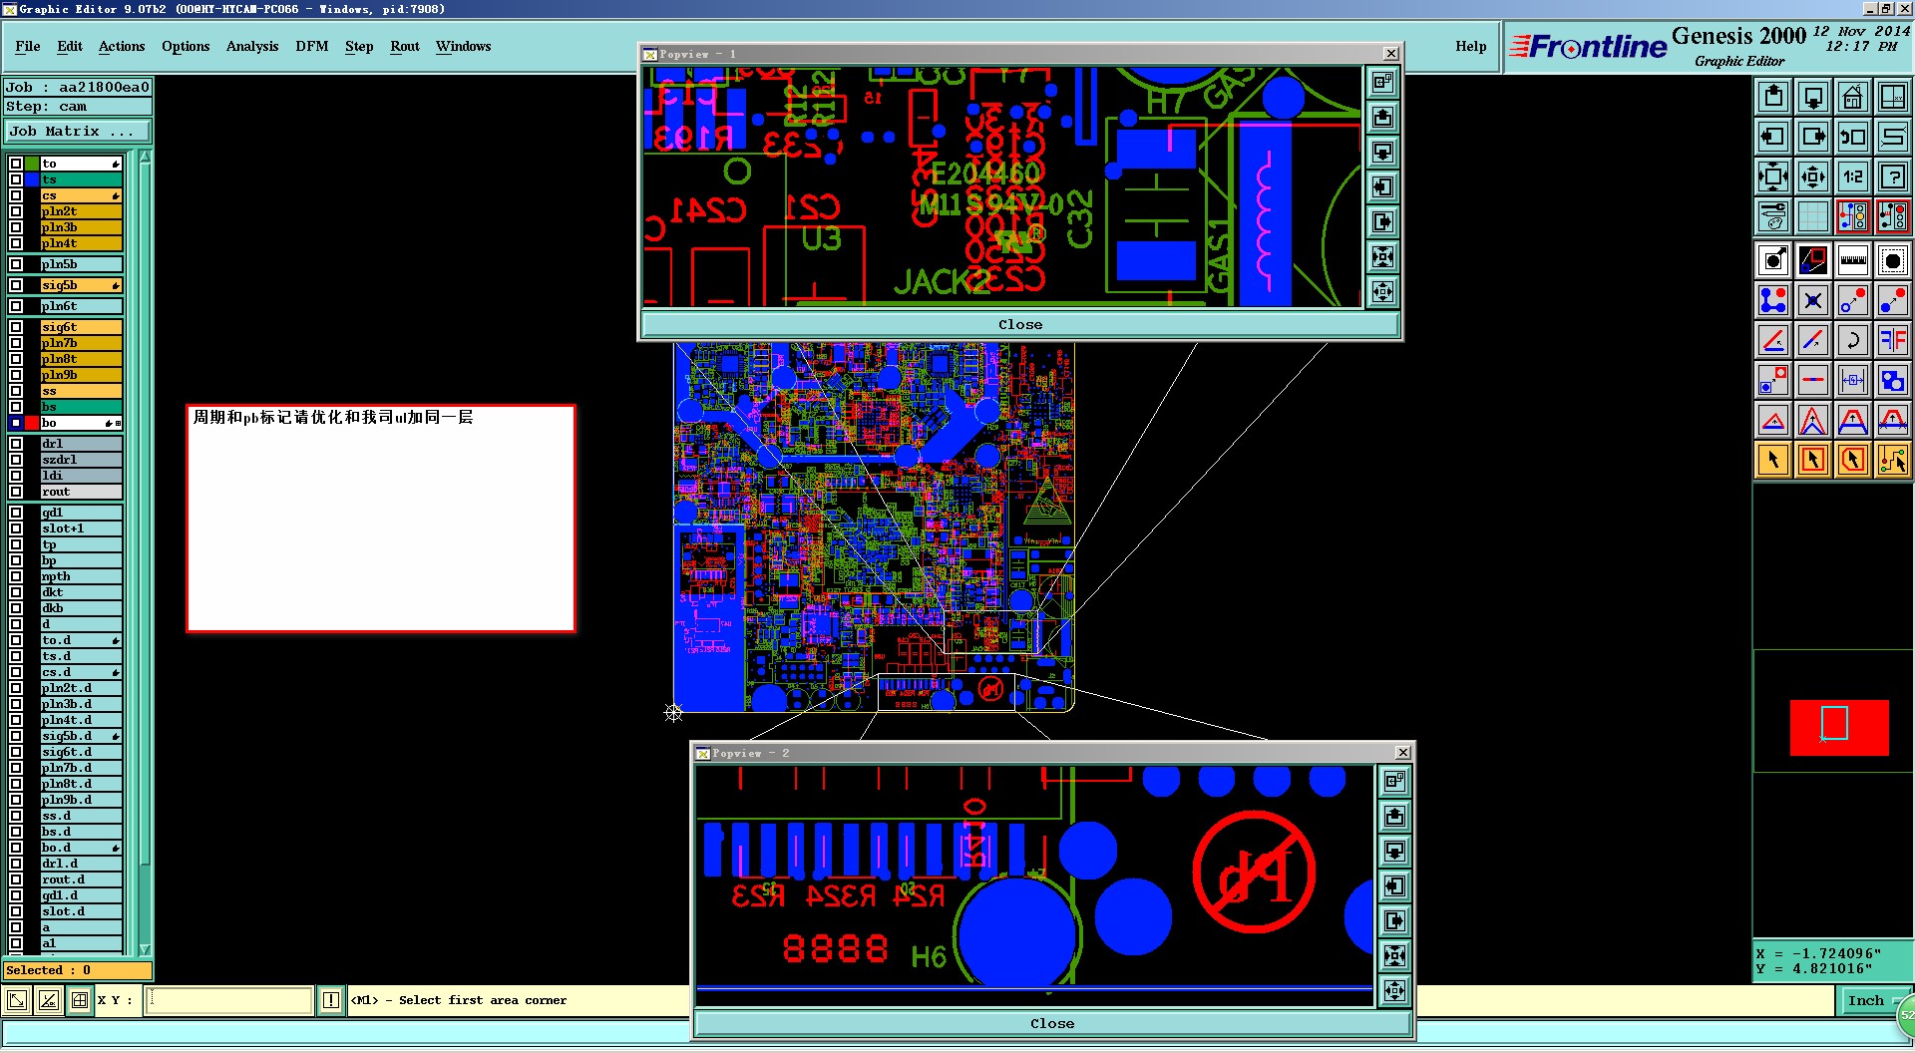The height and width of the screenshot is (1053, 1915).
Task: Open the DFM menu
Action: tap(312, 46)
